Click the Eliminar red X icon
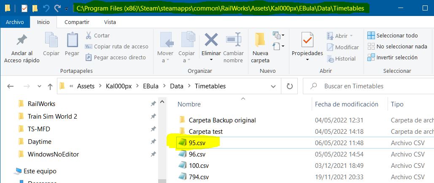 pos(211,40)
